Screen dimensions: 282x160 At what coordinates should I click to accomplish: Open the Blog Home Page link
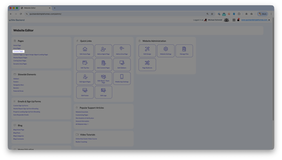[19, 130]
